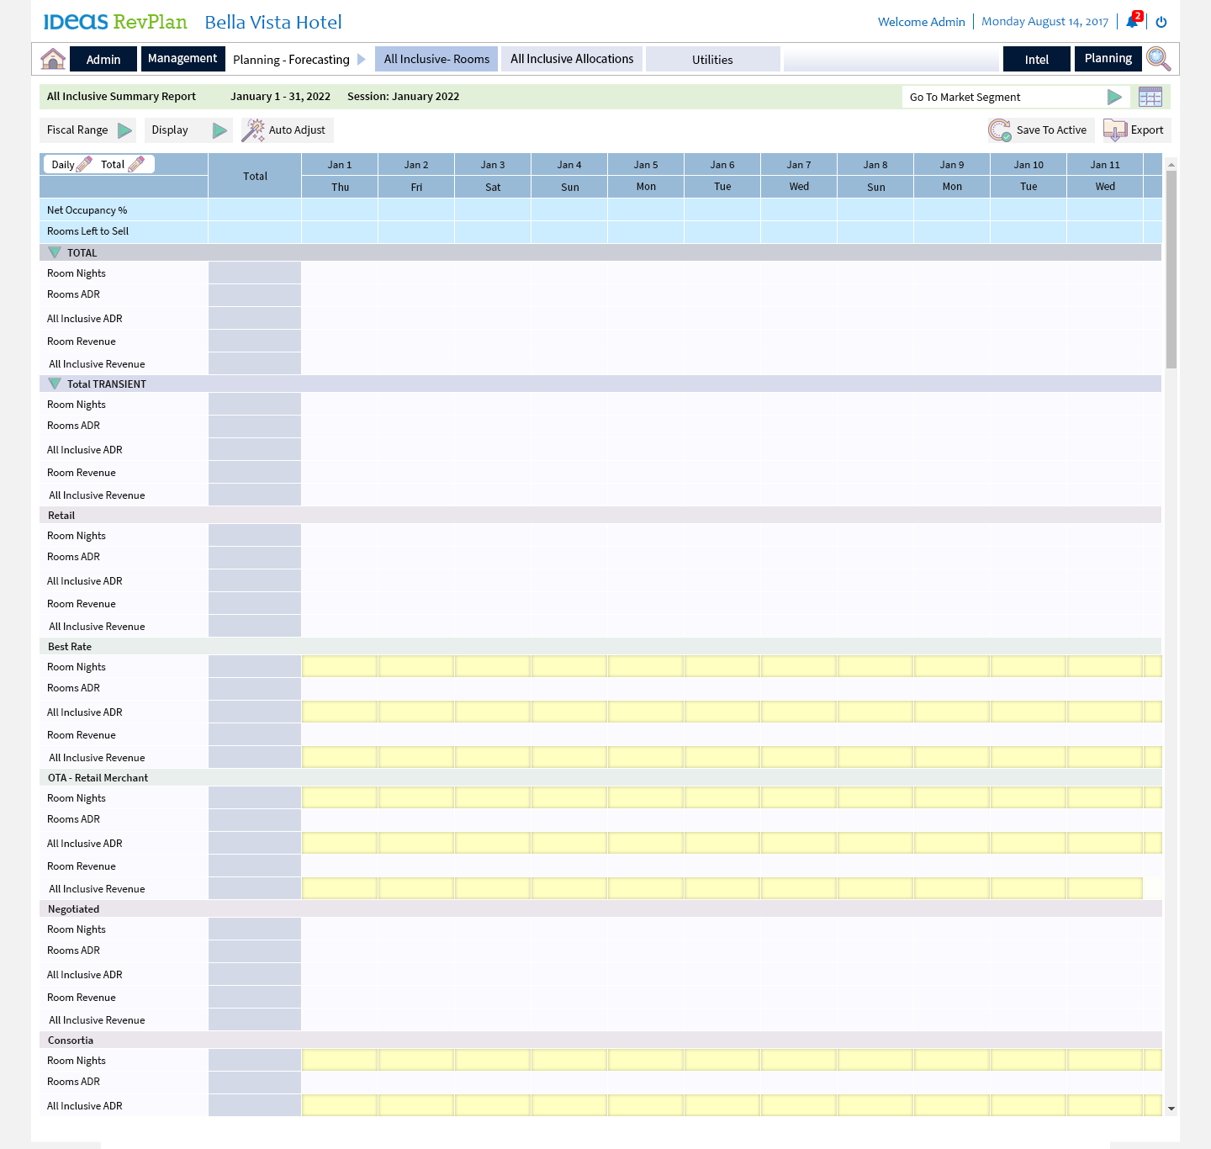Open the calendar grid icon
This screenshot has height=1149, width=1211.
1150,97
